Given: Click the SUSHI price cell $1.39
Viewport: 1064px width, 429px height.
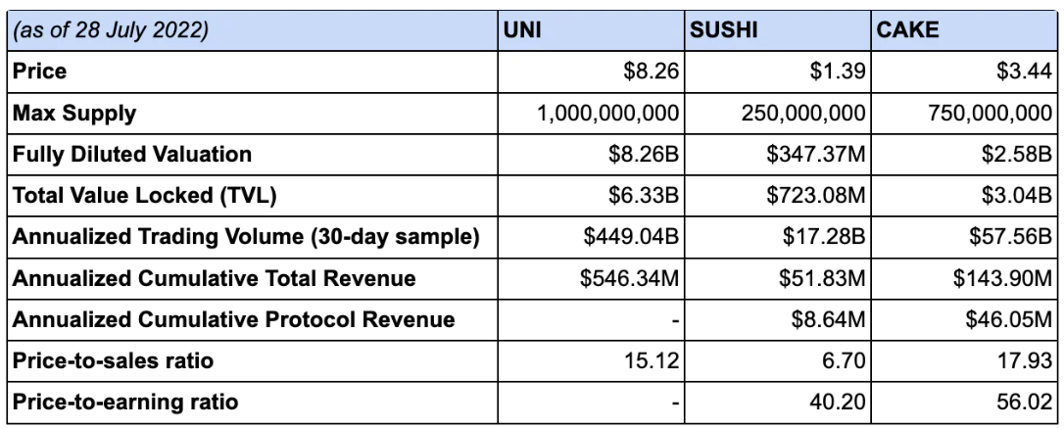Looking at the screenshot, I should point(840,71).
